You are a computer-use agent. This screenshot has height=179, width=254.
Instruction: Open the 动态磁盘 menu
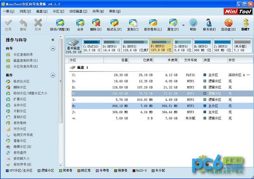pyautogui.click(x=78, y=11)
